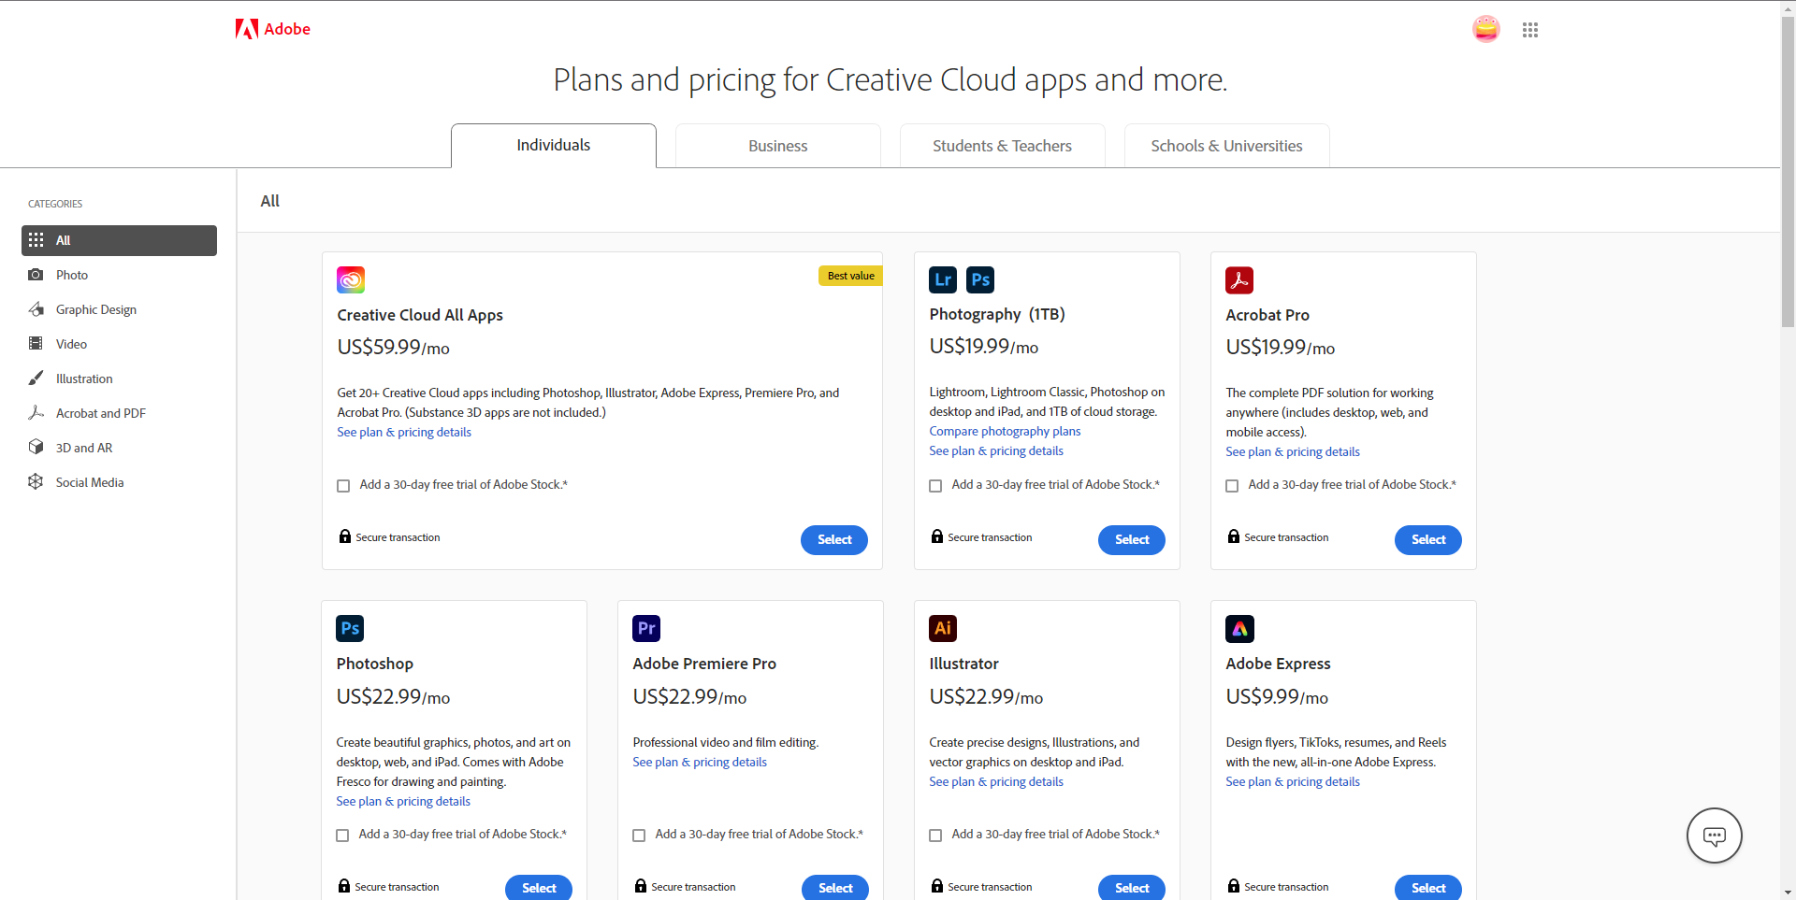Click the Ps icon in Photography card
1796x900 pixels.
point(980,279)
